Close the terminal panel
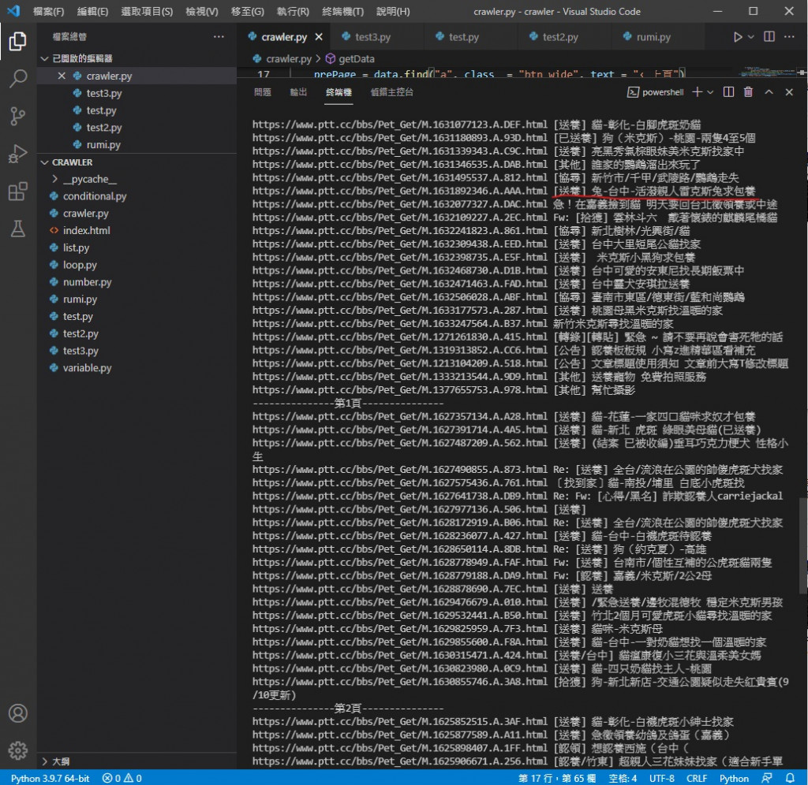This screenshot has width=808, height=785. [x=789, y=92]
